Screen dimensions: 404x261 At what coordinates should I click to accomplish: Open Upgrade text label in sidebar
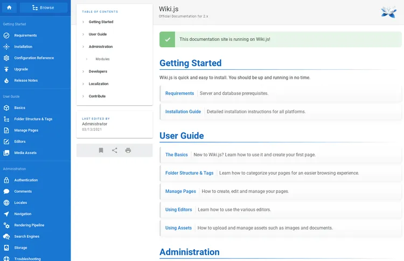[x=21, y=69]
